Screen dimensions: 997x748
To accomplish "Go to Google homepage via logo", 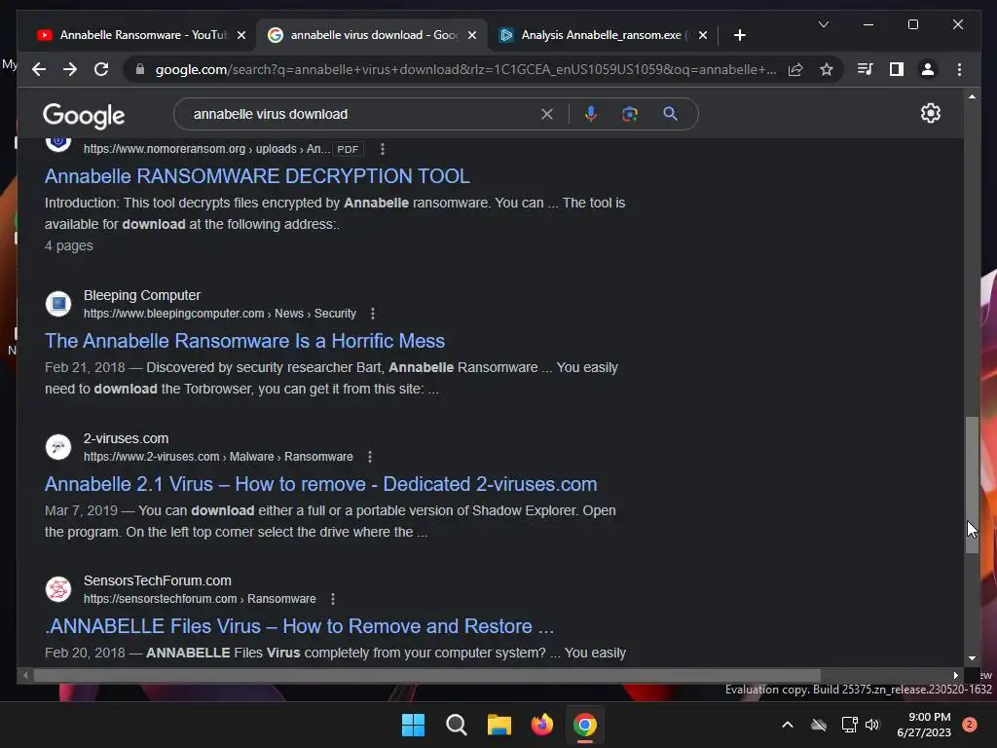I will pos(84,115).
